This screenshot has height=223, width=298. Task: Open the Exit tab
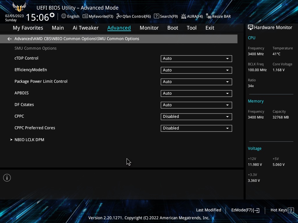tap(210, 28)
